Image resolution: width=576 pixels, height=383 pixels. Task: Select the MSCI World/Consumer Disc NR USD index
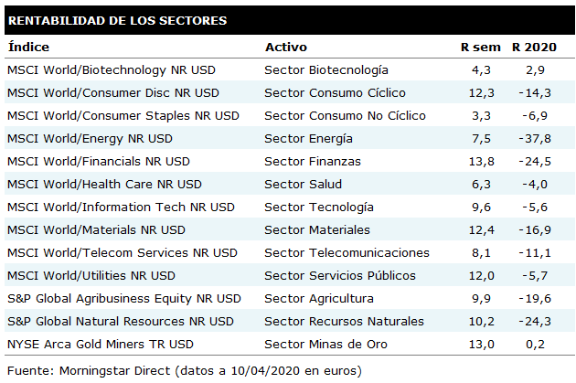coord(112,92)
